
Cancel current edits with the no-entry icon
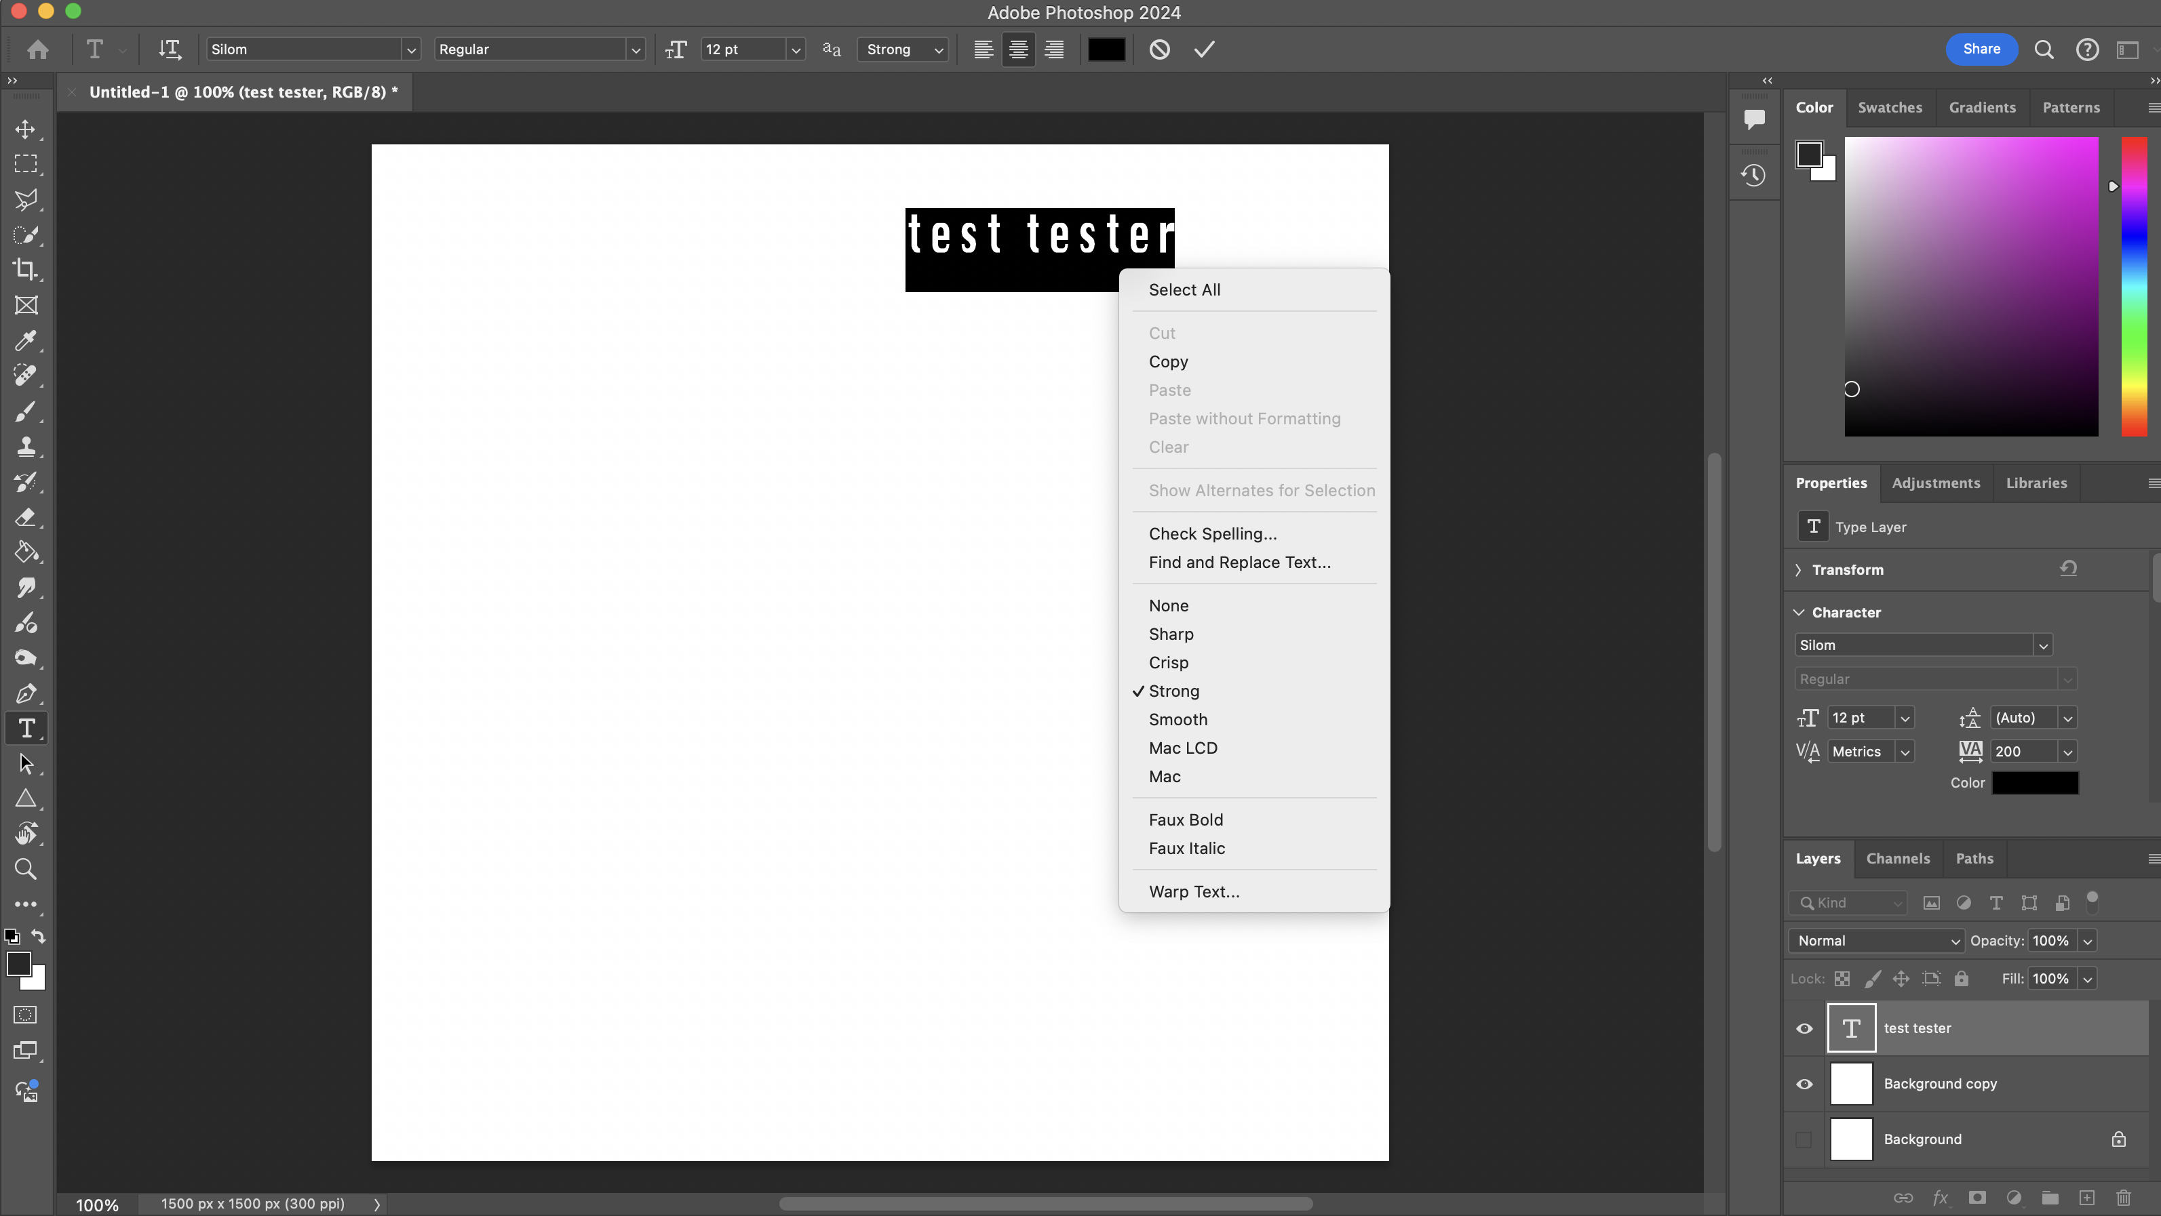click(x=1159, y=49)
